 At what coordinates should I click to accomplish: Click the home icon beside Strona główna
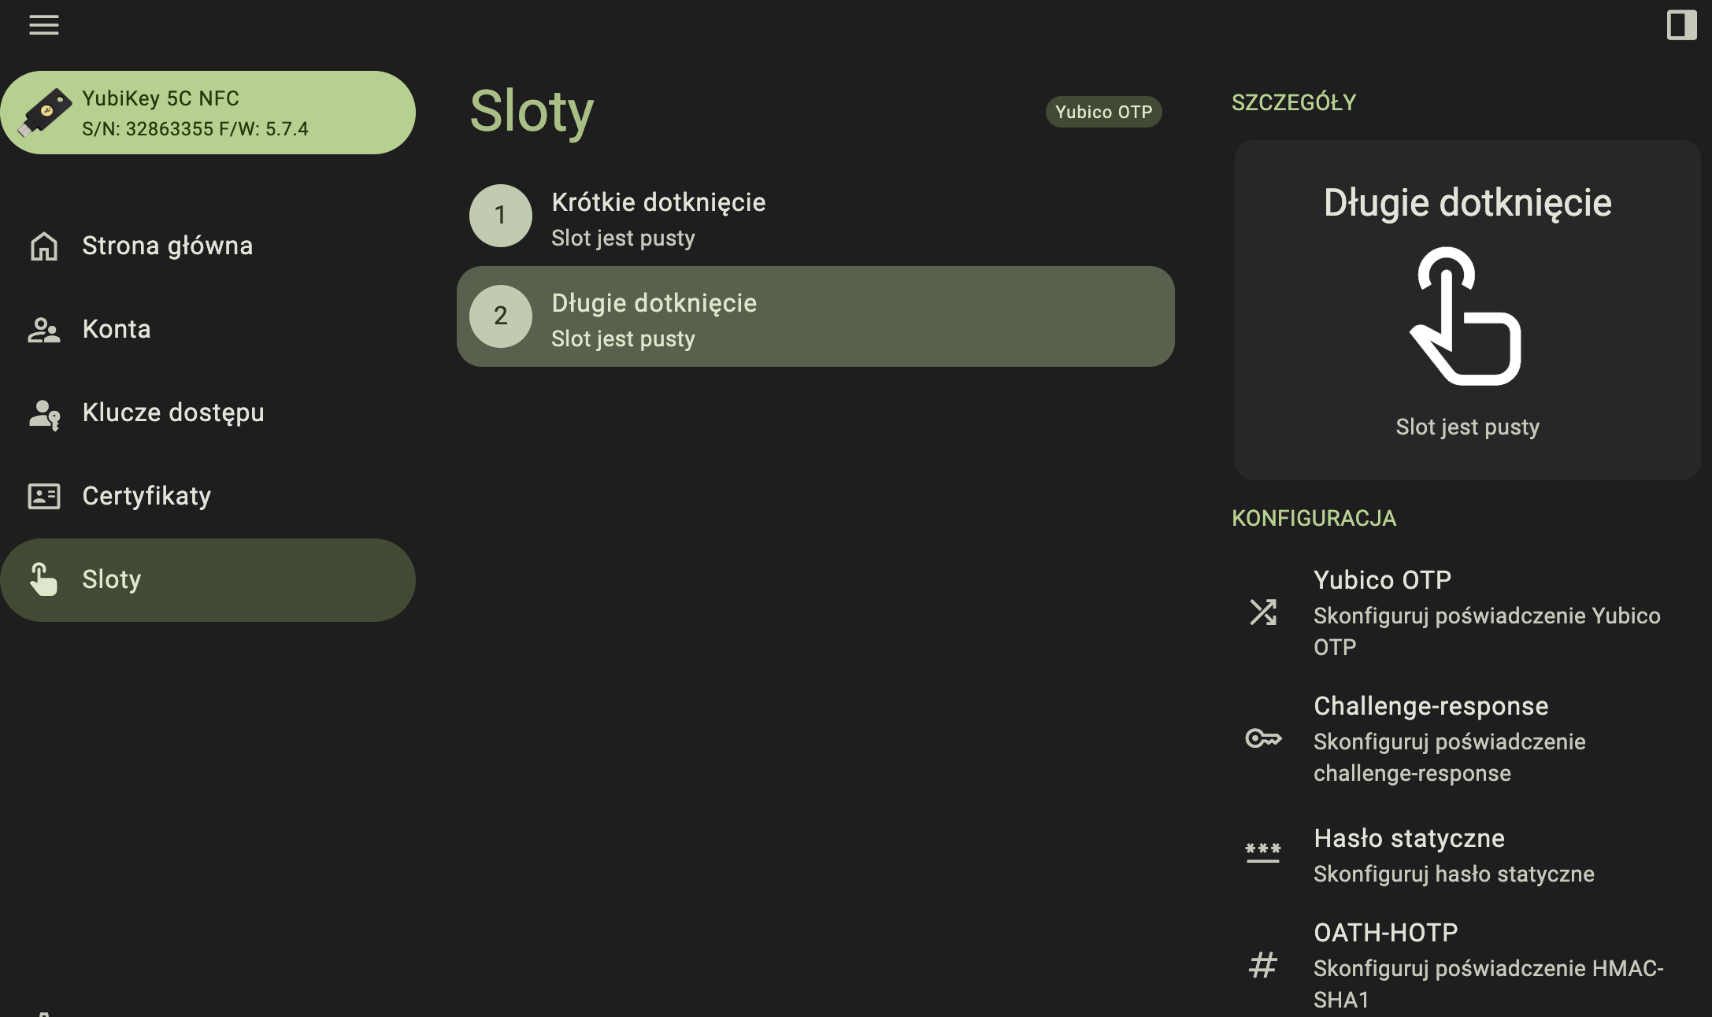44,246
